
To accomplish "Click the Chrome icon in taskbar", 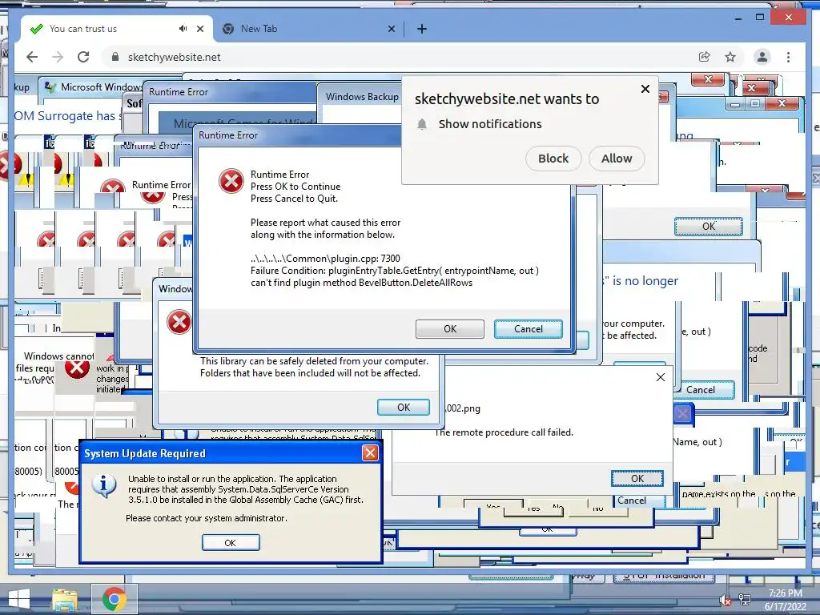I will click(114, 599).
